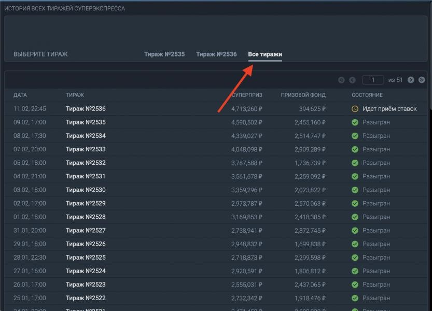
Task: Click the page count text из 51
Action: click(395, 80)
